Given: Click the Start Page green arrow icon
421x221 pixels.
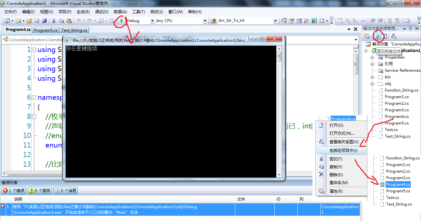Looking at the screenshot, I should pyautogui.click(x=314, y=21).
